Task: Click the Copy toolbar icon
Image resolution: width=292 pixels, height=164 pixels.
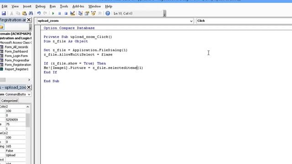Action: click(x=18, y=13)
